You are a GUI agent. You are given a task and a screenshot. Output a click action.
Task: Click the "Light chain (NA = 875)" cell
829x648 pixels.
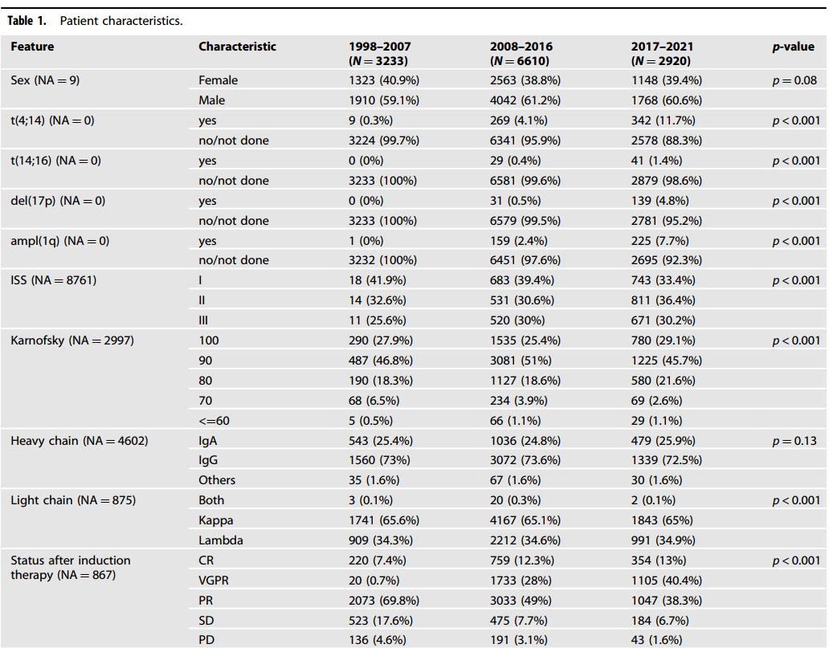(x=73, y=500)
